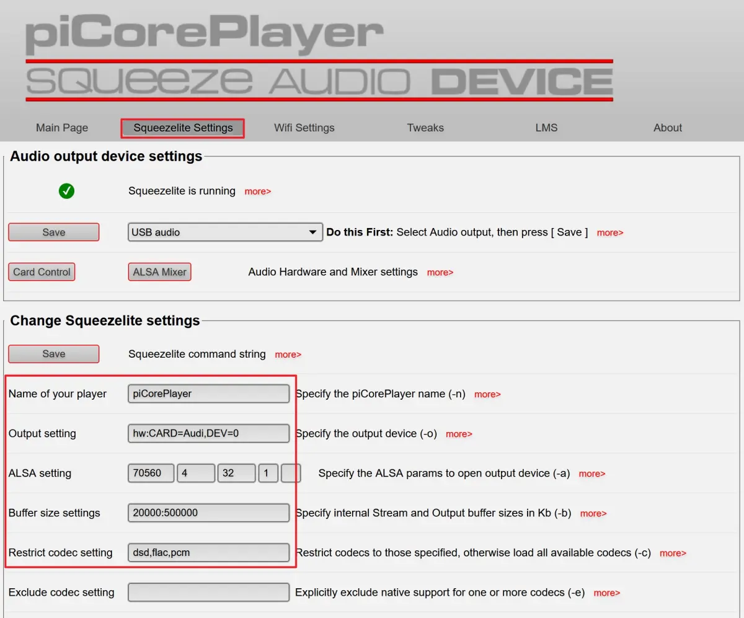744x618 pixels.
Task: Show more about piCorePlayer name (-n)
Action: pyautogui.click(x=487, y=394)
